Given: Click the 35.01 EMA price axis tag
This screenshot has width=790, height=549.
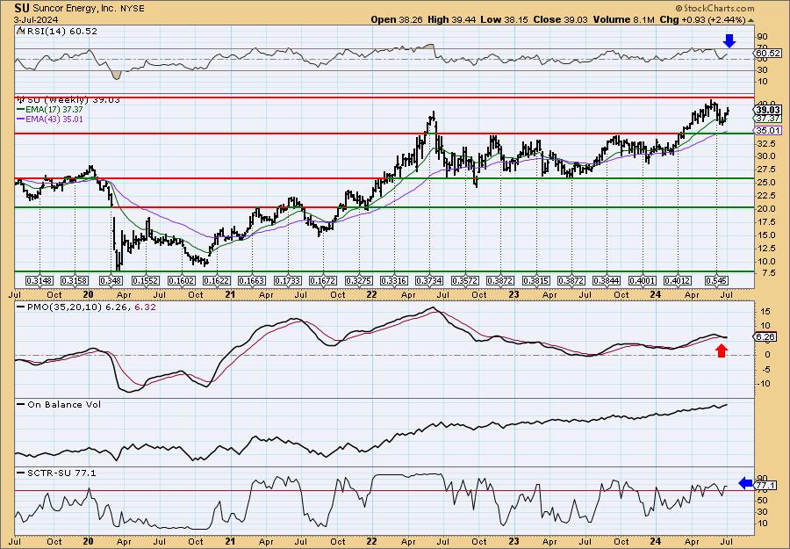Looking at the screenshot, I should [x=768, y=131].
